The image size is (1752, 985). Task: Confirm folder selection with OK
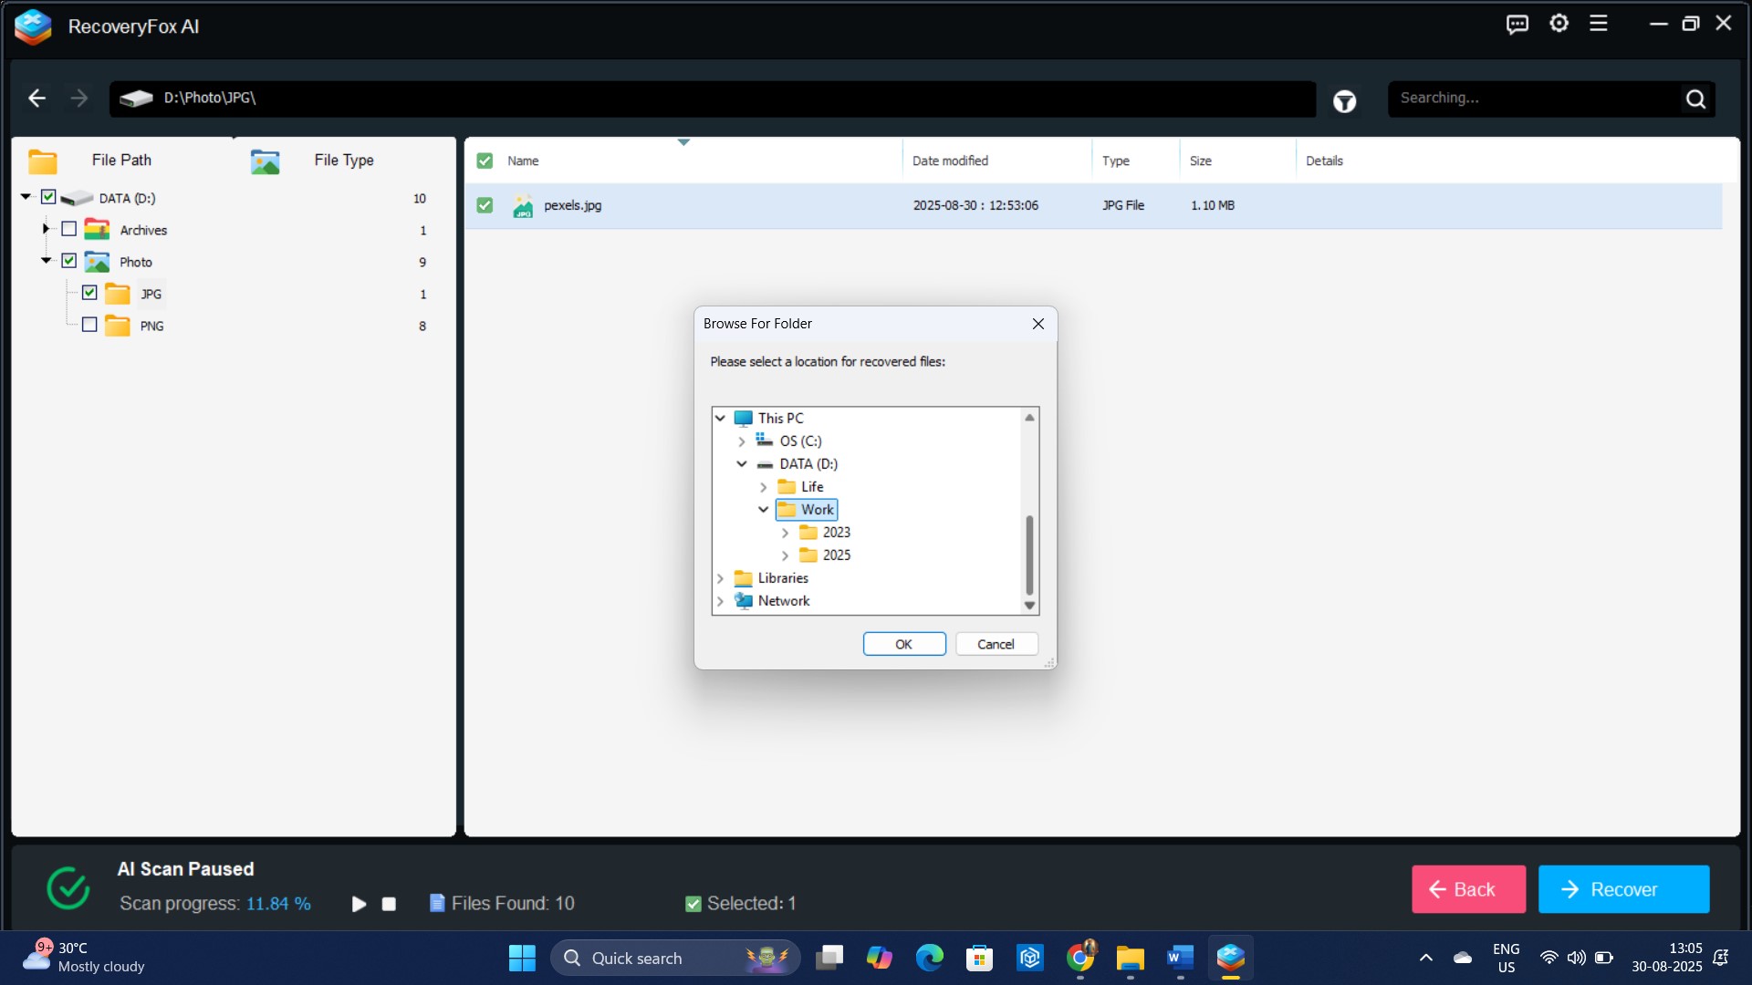[x=904, y=644]
